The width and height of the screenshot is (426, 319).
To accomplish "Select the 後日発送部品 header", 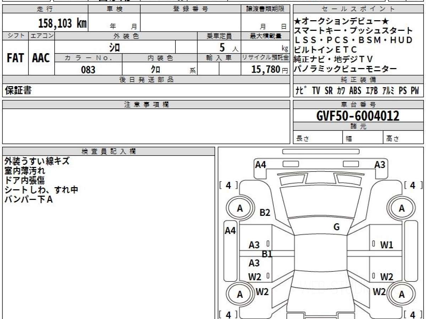I will [x=146, y=80].
